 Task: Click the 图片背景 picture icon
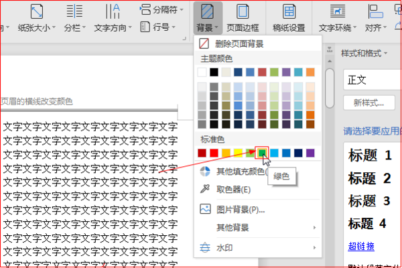coord(205,209)
